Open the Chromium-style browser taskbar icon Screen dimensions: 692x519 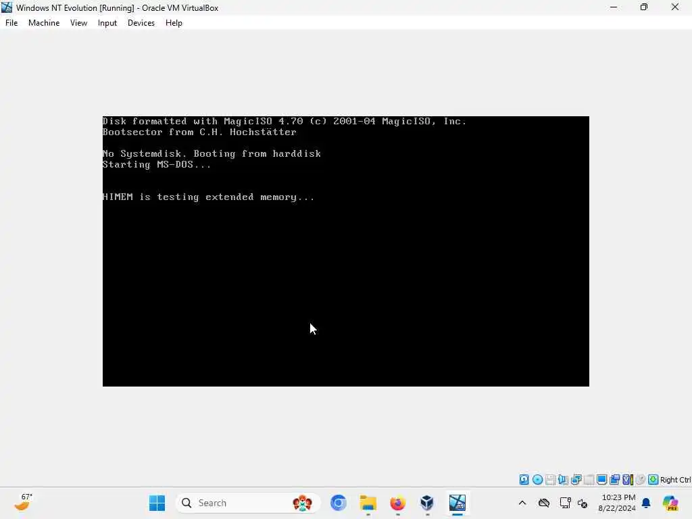pos(339,503)
